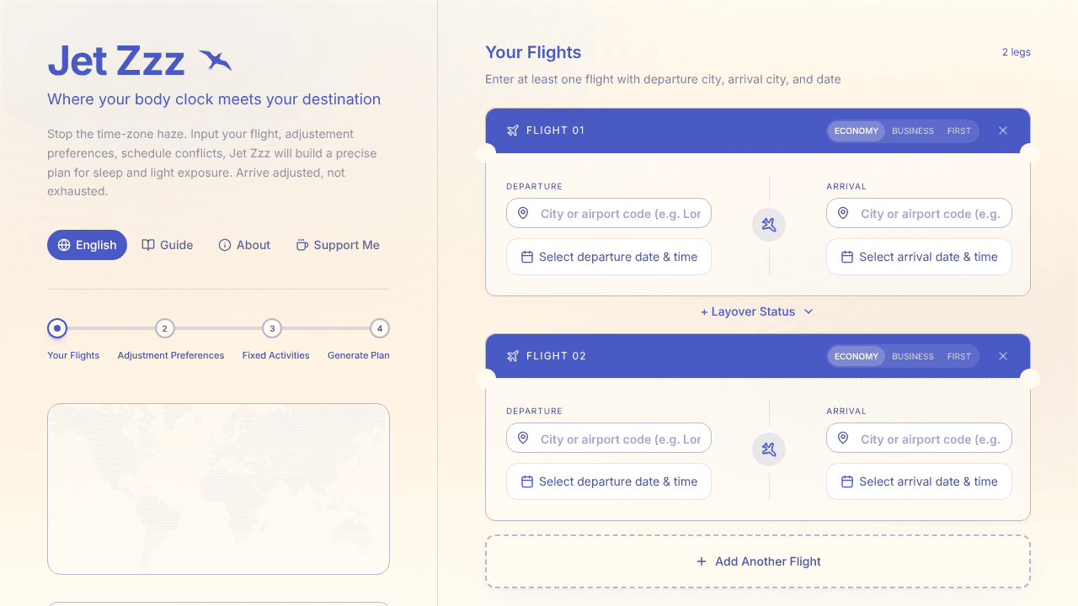Select FIRST class for Flight 02

(x=959, y=356)
